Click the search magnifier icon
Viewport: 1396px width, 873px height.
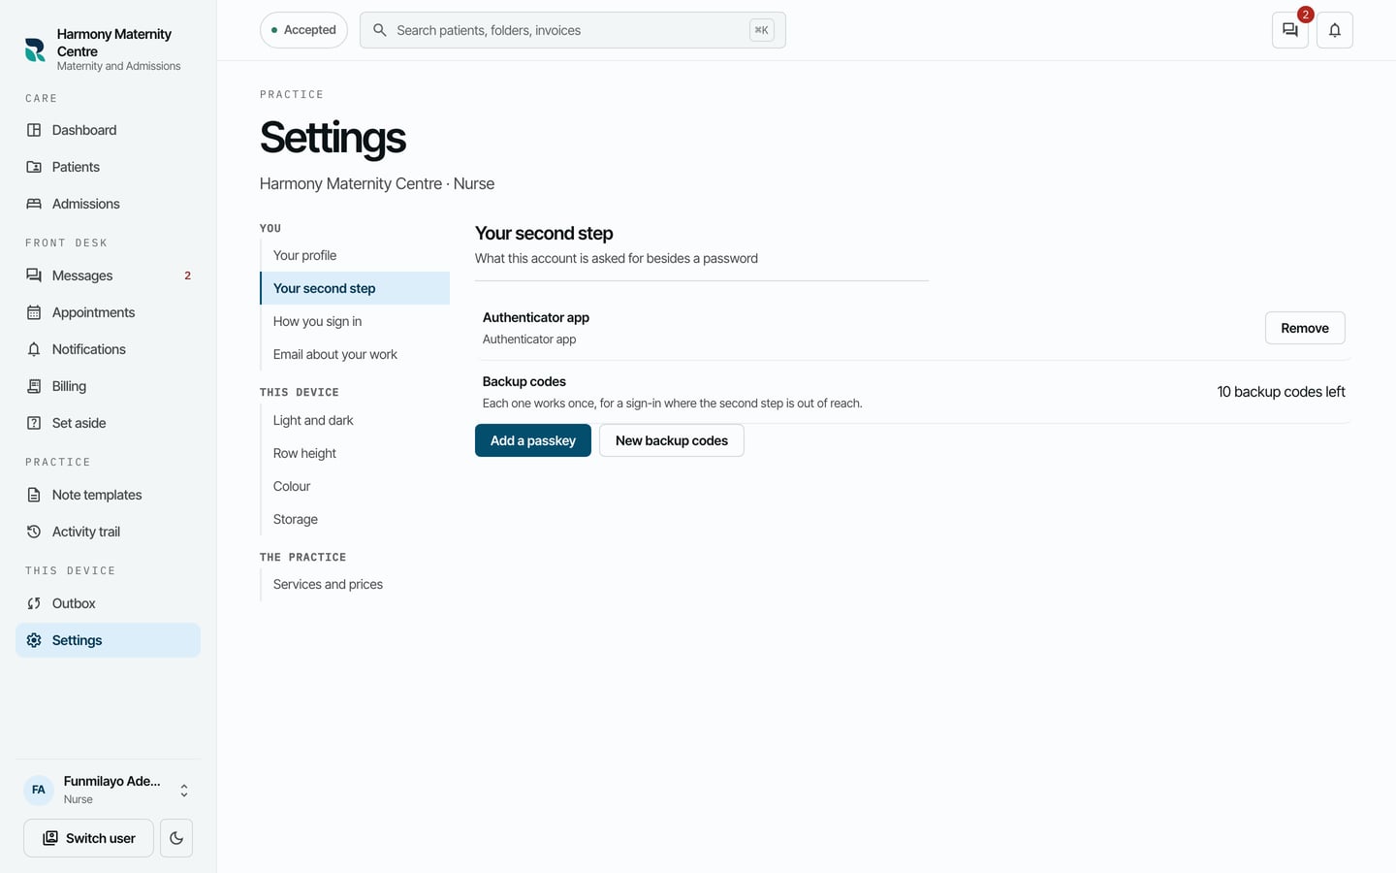coord(380,30)
